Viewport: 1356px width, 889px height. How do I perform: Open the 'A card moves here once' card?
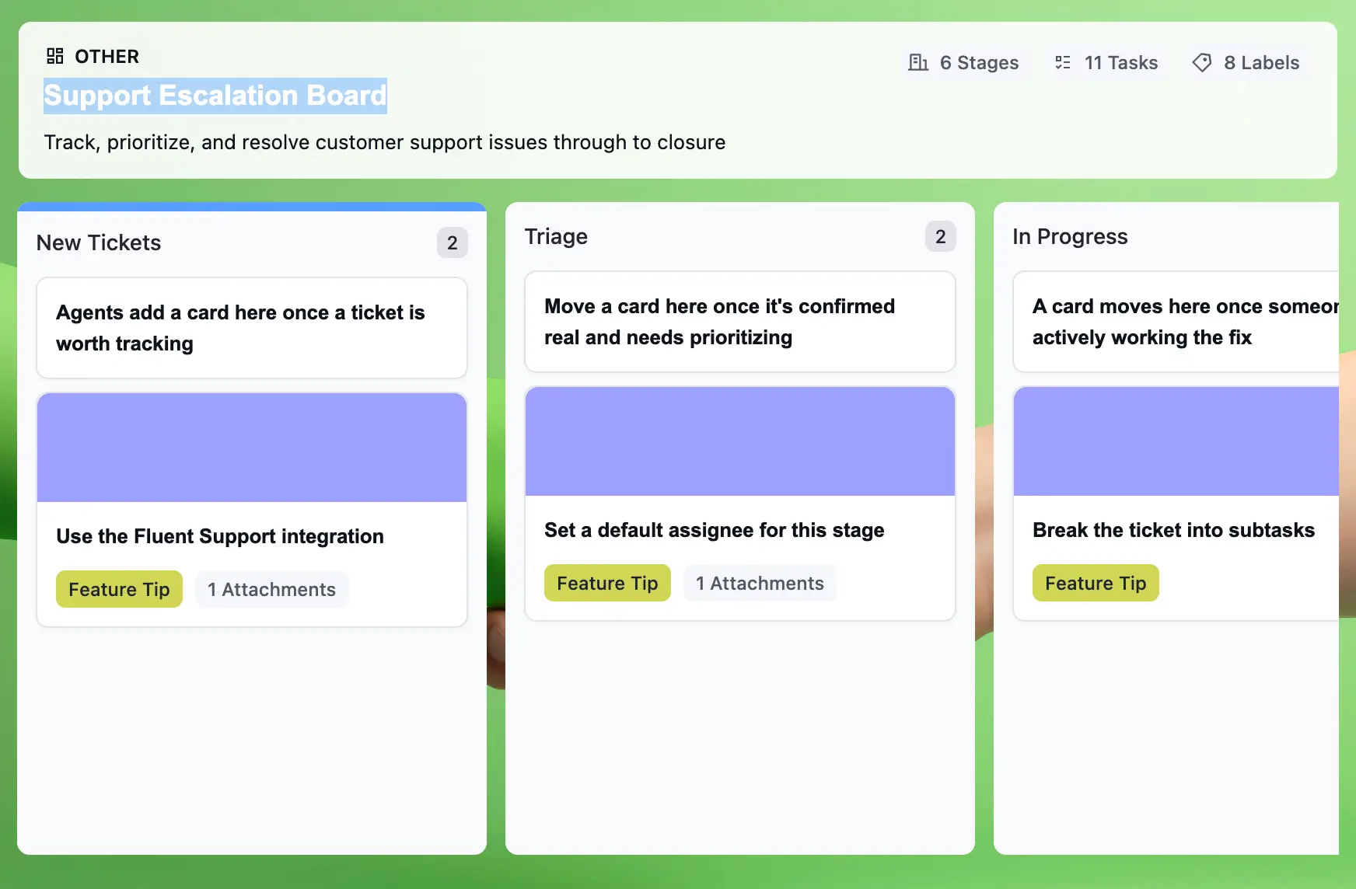[1176, 322]
